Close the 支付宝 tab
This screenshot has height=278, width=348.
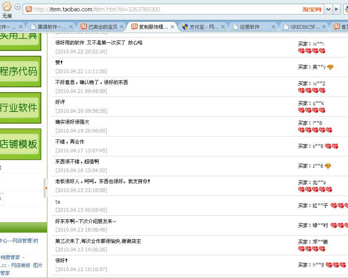(223, 27)
